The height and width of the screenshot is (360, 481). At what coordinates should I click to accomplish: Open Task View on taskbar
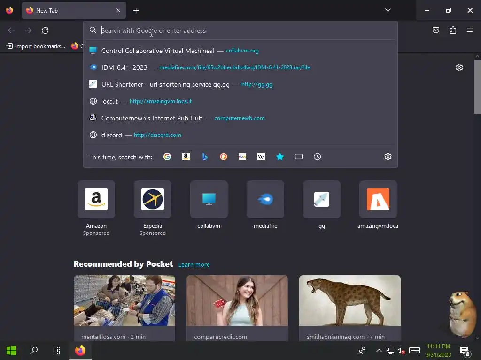[56, 351]
